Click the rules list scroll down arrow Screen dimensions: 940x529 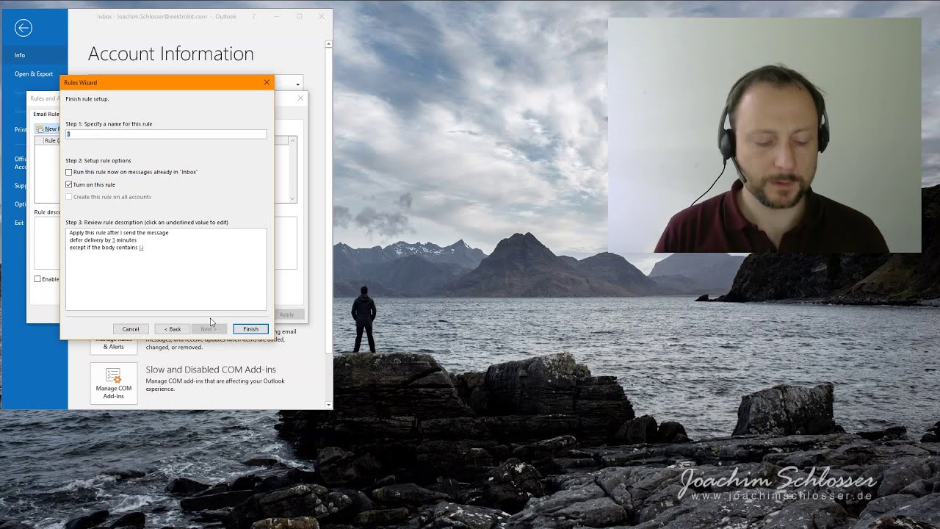[293, 198]
